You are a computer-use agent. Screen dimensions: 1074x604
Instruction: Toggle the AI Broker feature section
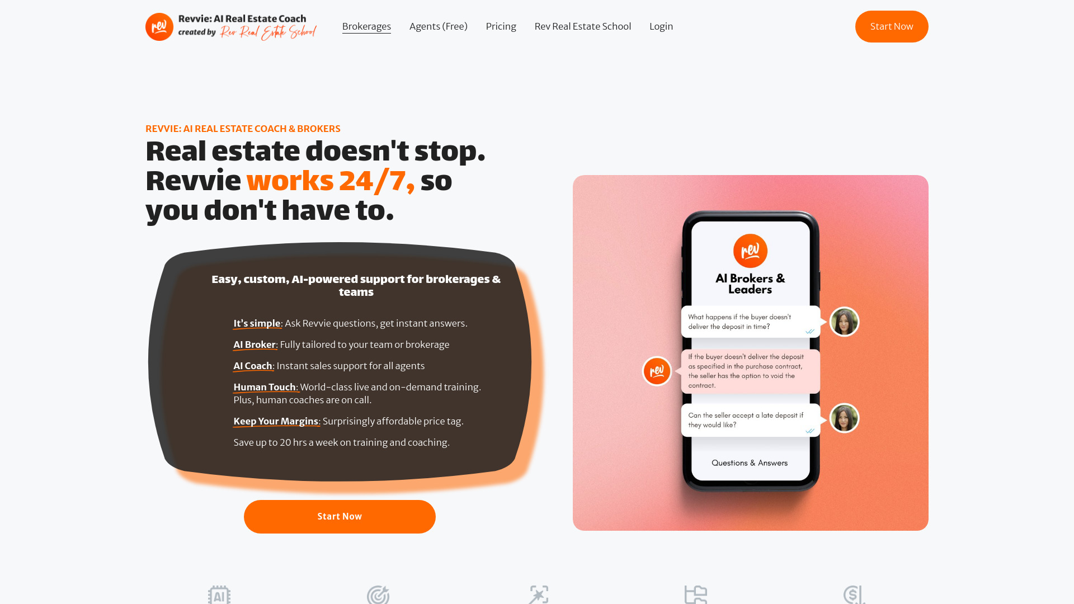pos(254,345)
